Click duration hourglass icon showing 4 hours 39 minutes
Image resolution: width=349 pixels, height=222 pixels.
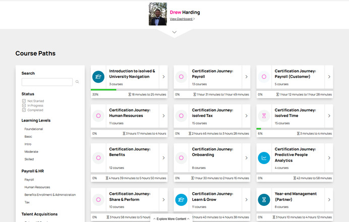(107, 178)
